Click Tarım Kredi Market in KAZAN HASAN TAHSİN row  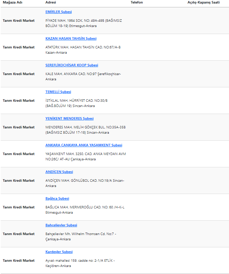tap(19, 47)
